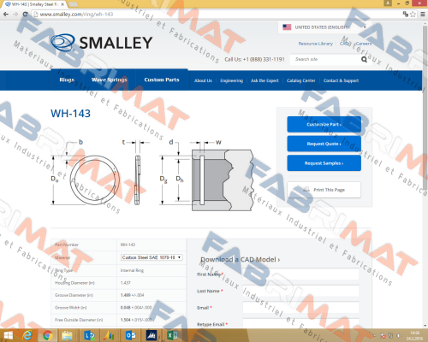Click the browser address bar

(217, 14)
